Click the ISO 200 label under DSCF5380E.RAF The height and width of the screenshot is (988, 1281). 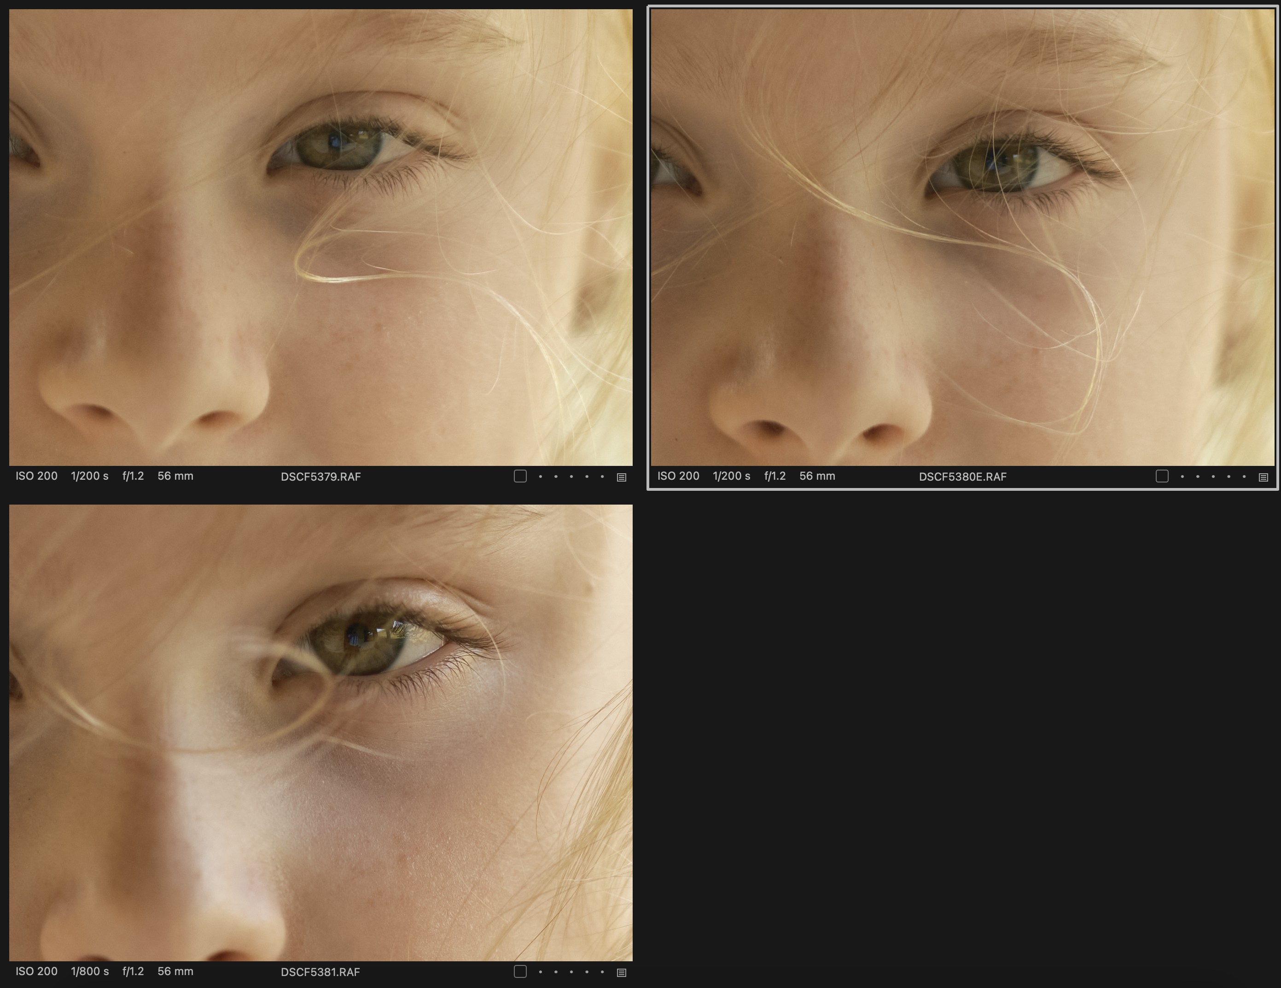[x=678, y=476]
